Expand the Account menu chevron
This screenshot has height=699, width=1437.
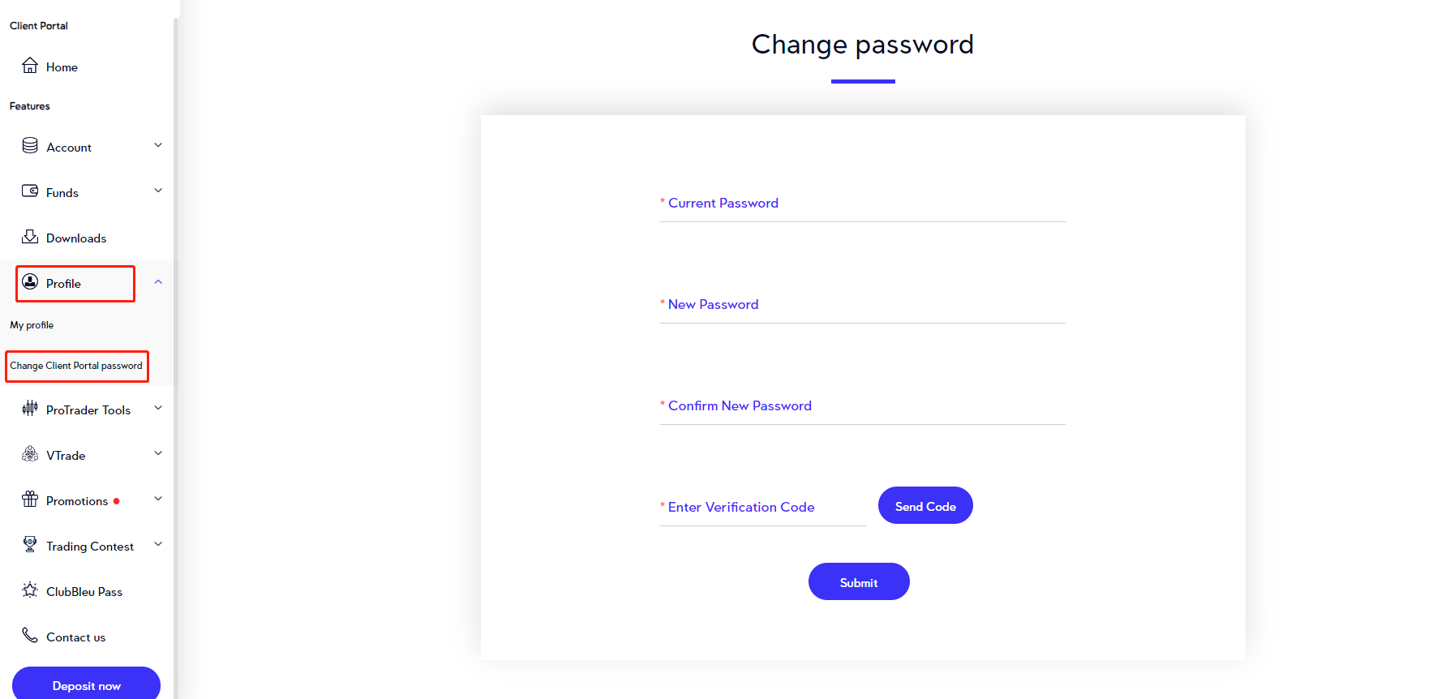(x=158, y=146)
